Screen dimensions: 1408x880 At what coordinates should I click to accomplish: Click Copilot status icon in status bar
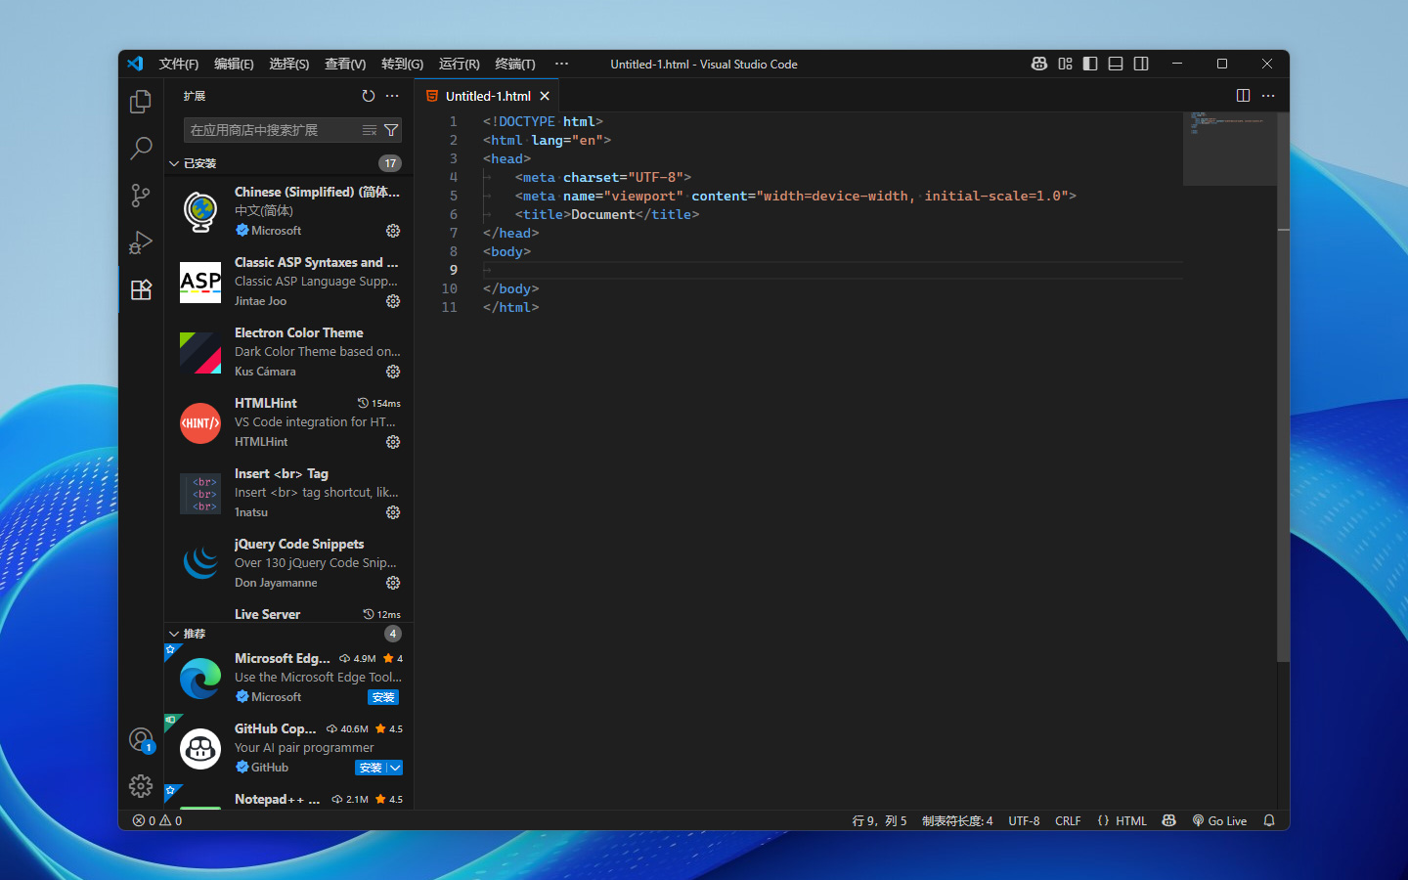click(x=1168, y=820)
